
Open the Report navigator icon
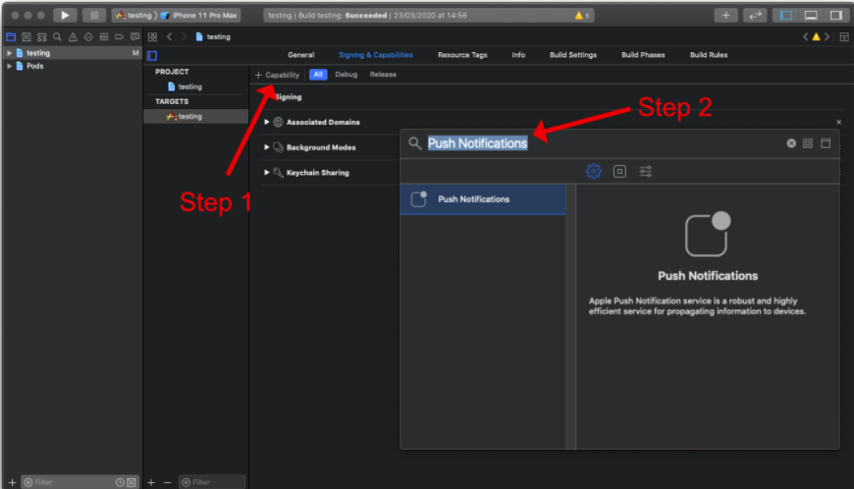(134, 37)
